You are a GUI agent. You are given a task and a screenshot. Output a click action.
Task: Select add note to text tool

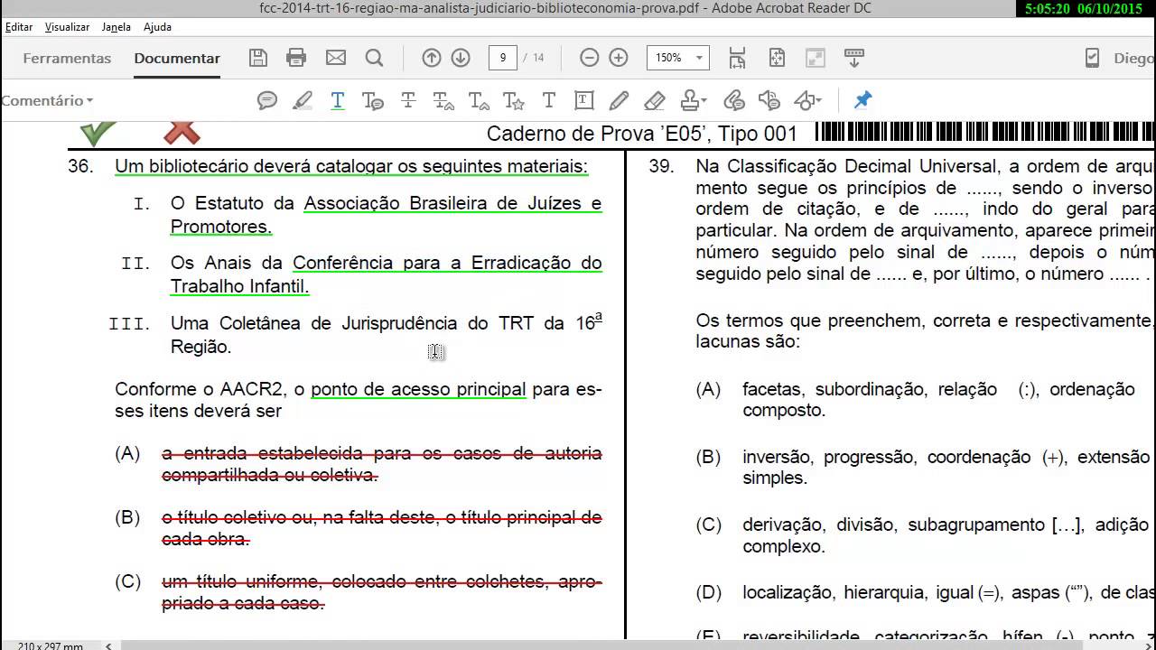click(x=372, y=100)
